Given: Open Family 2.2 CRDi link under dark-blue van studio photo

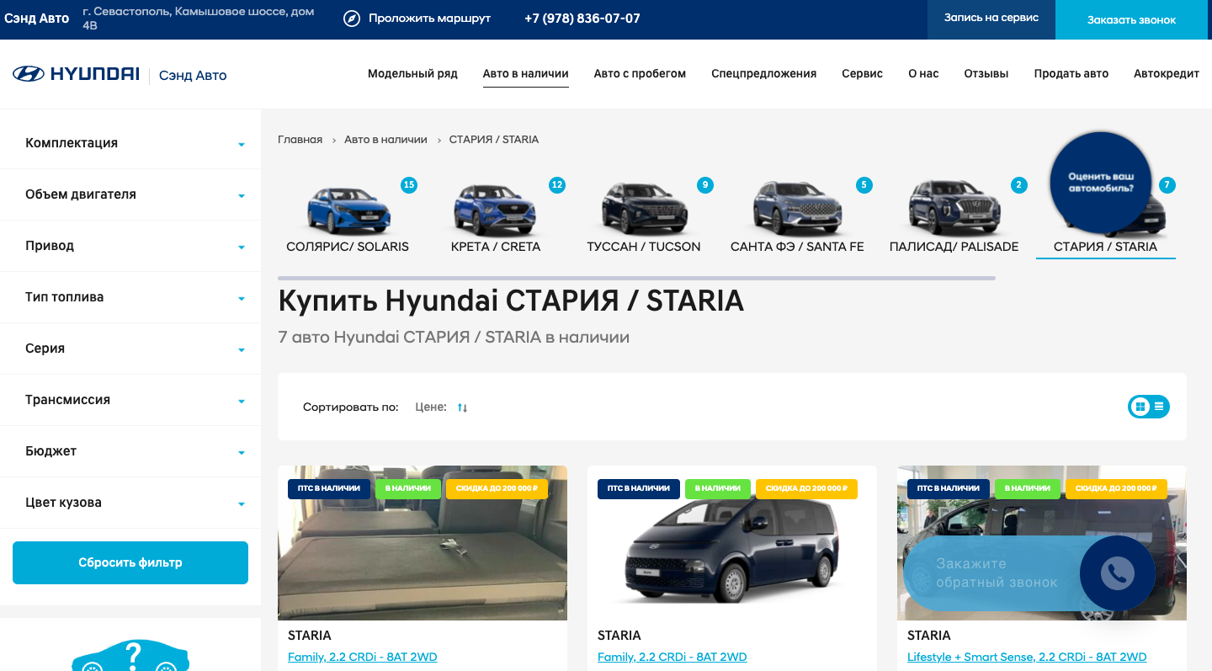Looking at the screenshot, I should [x=672, y=657].
